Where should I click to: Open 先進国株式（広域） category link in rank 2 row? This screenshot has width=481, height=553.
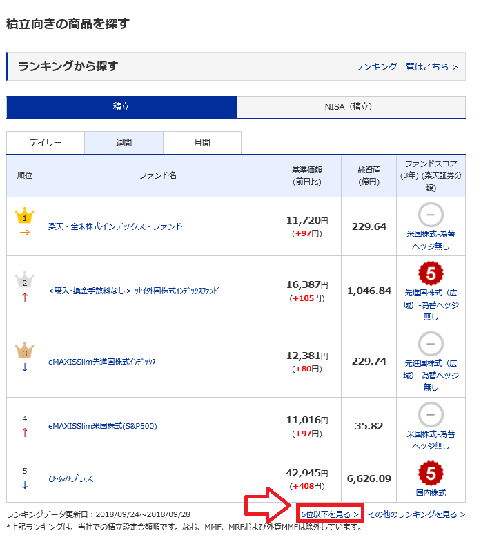(431, 304)
